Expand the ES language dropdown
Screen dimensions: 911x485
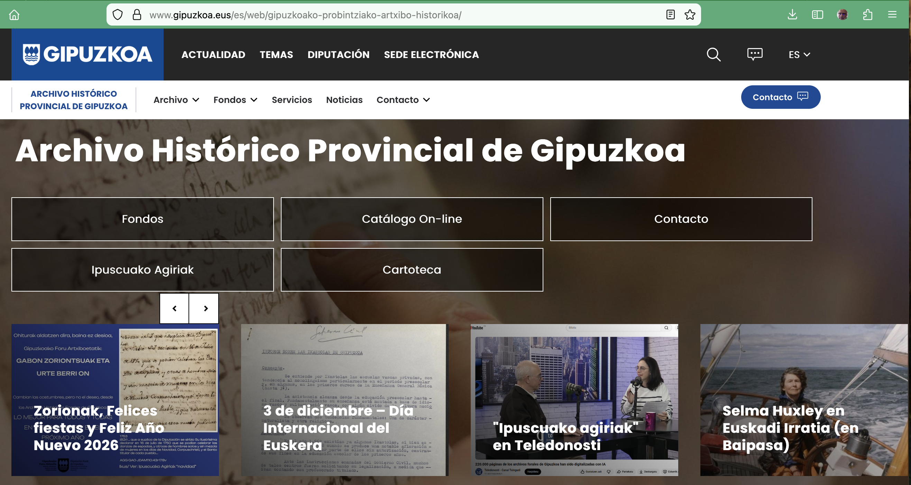(799, 55)
